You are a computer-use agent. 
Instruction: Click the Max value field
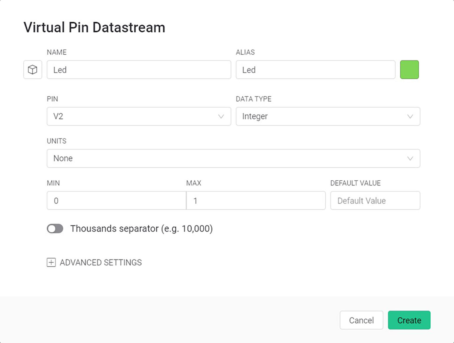[256, 201]
